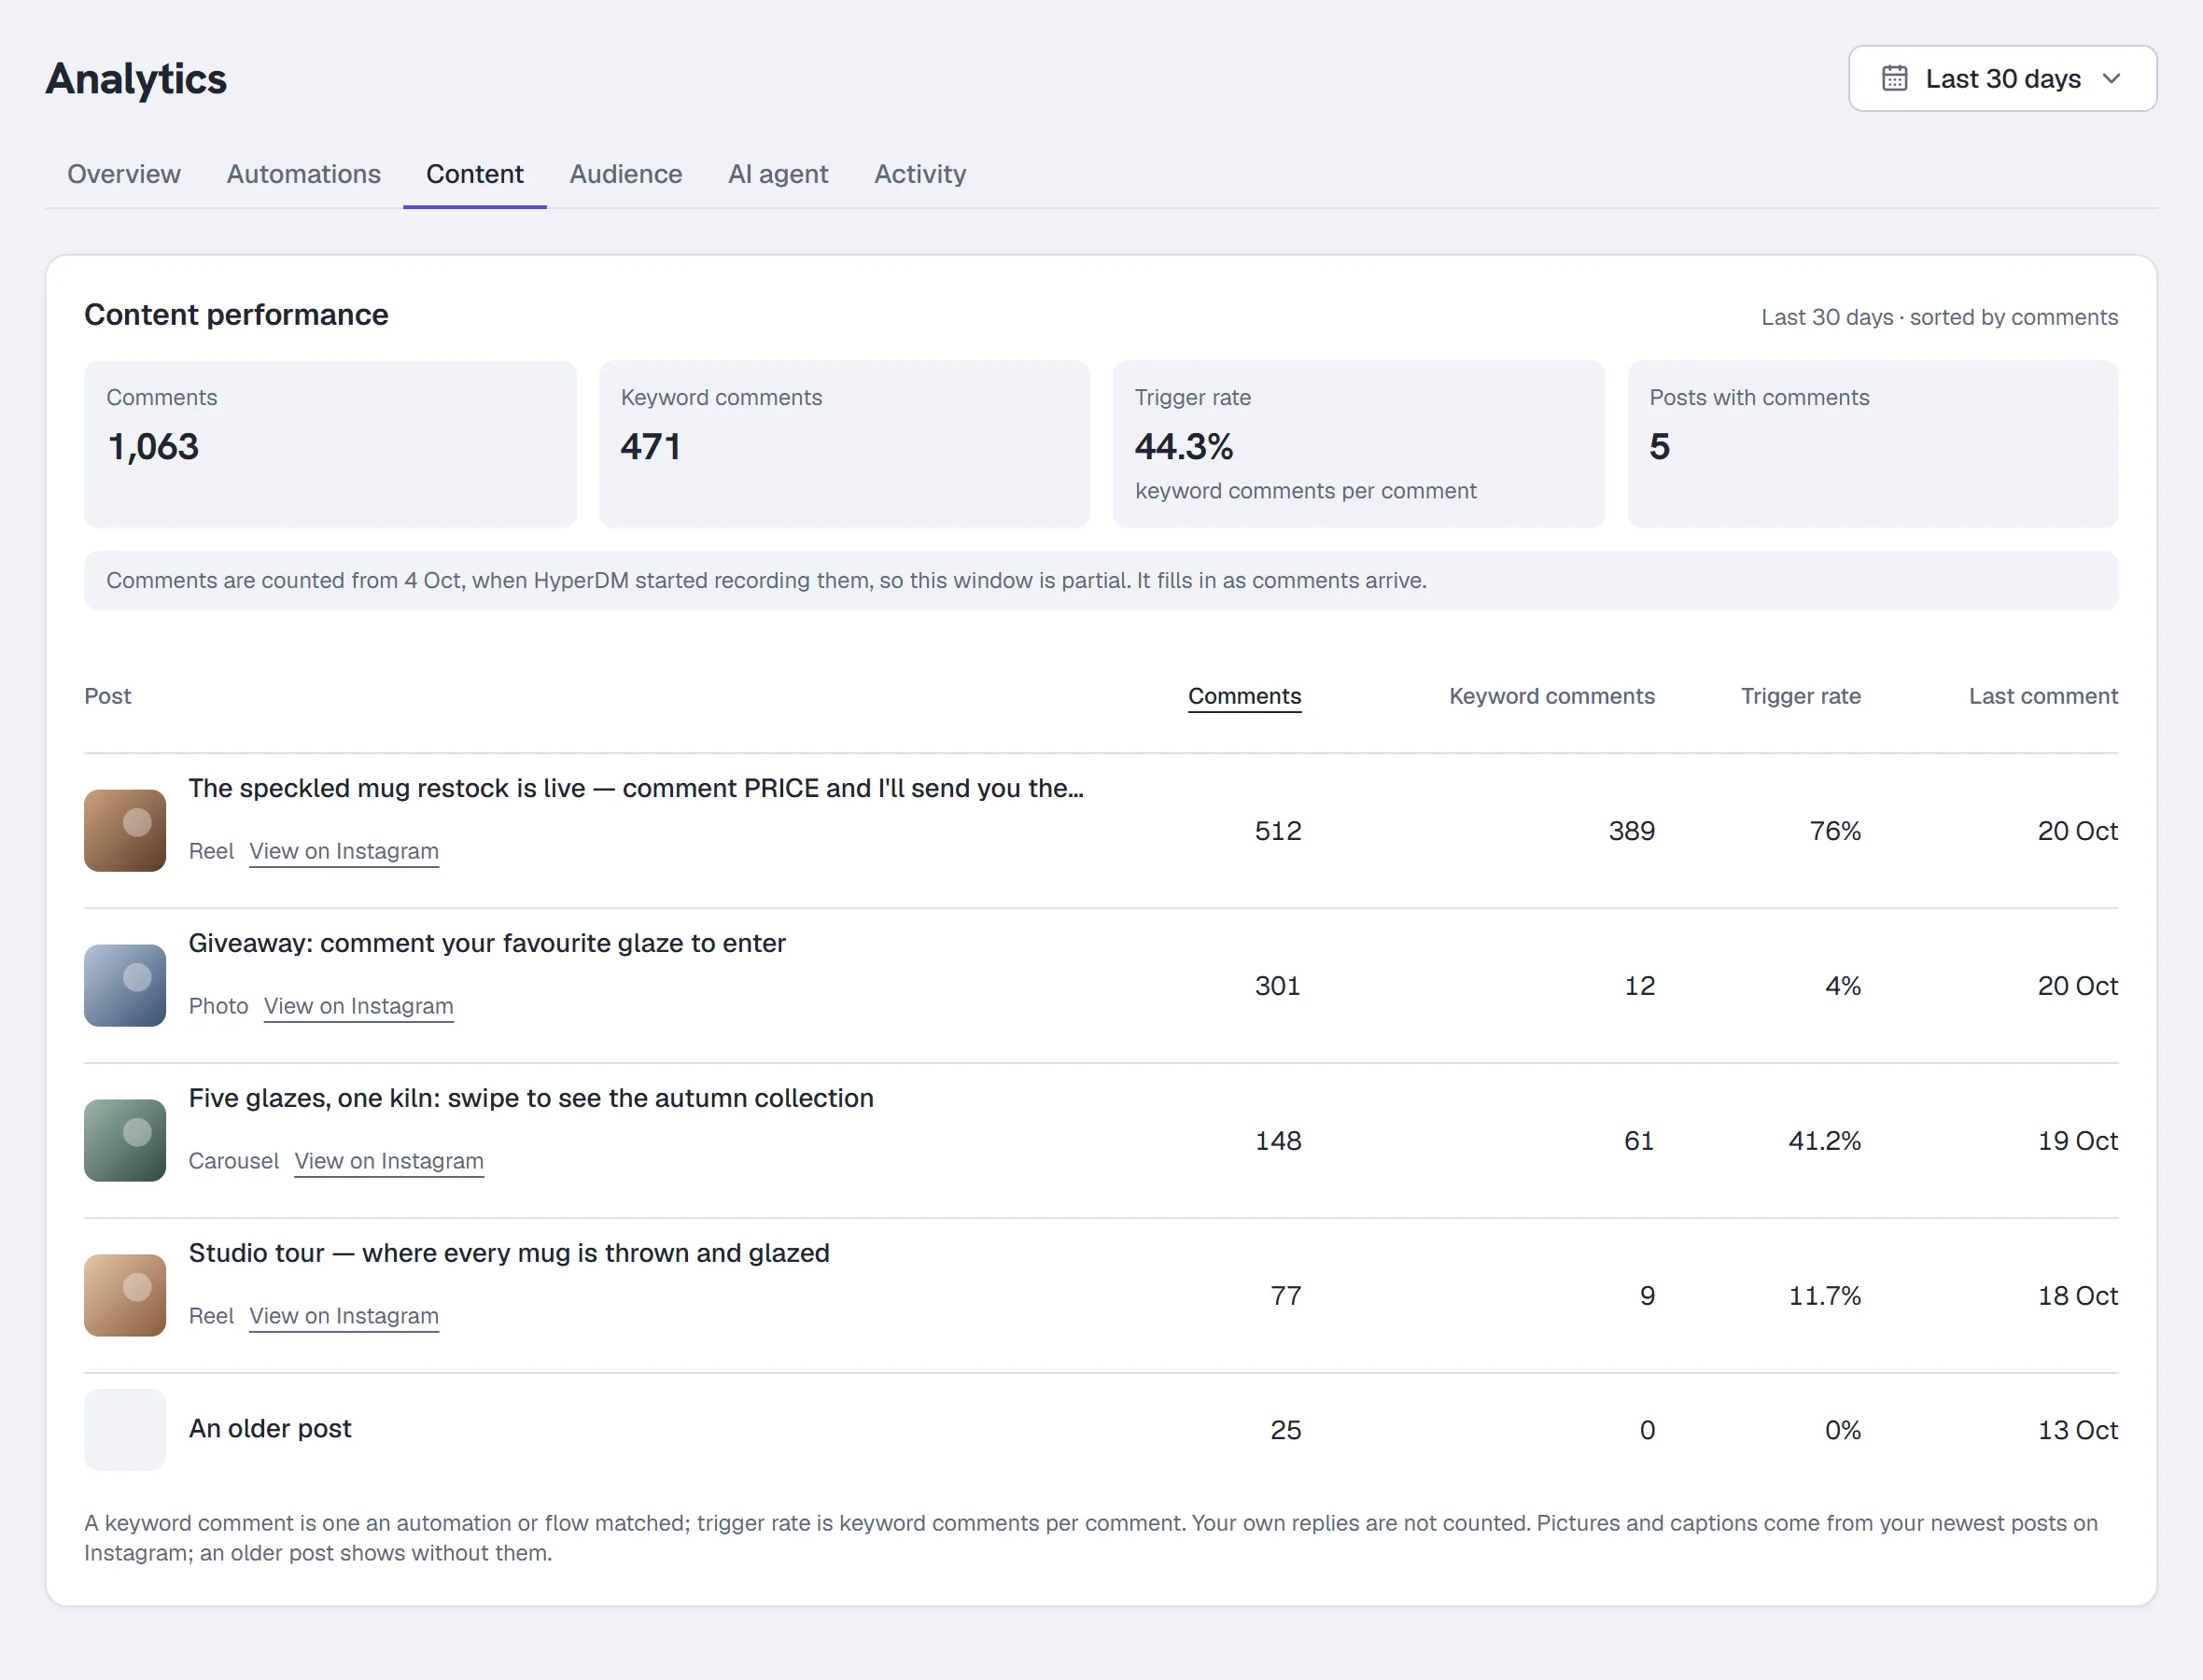Click the An older post title

click(270, 1428)
